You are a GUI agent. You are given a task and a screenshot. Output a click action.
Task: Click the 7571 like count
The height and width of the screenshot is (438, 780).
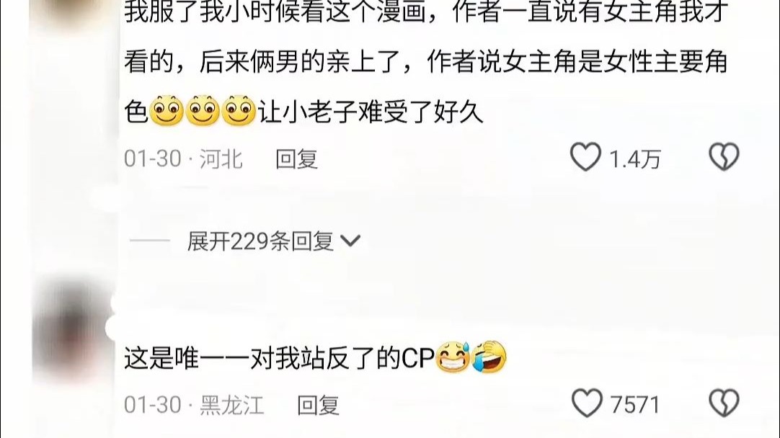point(635,405)
